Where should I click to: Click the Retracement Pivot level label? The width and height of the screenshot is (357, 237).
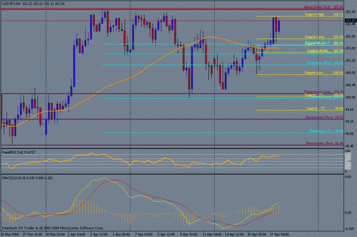coord(324,118)
